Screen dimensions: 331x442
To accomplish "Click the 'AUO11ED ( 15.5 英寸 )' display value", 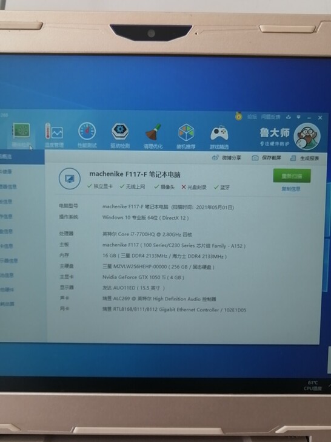I will 133,288.
